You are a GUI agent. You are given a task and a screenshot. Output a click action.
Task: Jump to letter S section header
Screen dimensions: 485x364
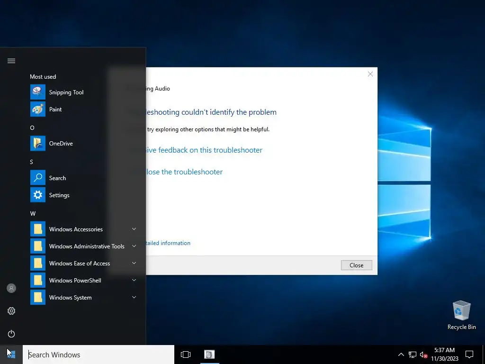tap(32, 162)
